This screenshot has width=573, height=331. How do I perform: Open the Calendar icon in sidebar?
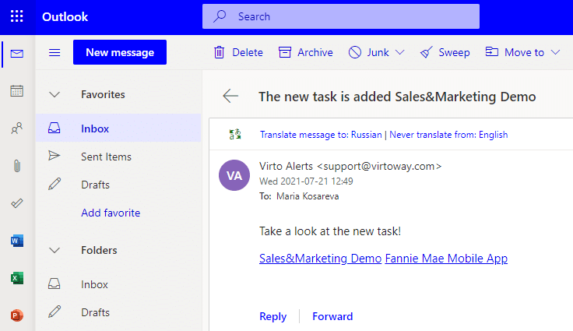pos(17,90)
